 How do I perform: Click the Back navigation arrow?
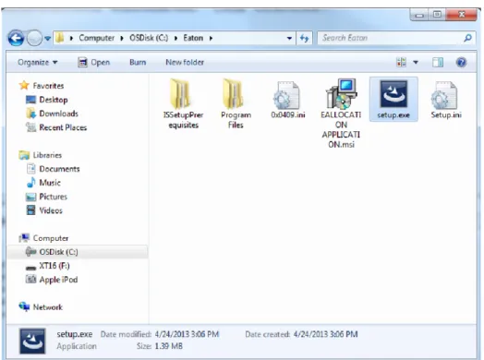(x=16, y=38)
